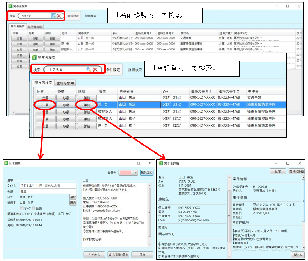Click the 内容 text area vertical scrollbar
This screenshot has height=261, width=308.
point(149,215)
